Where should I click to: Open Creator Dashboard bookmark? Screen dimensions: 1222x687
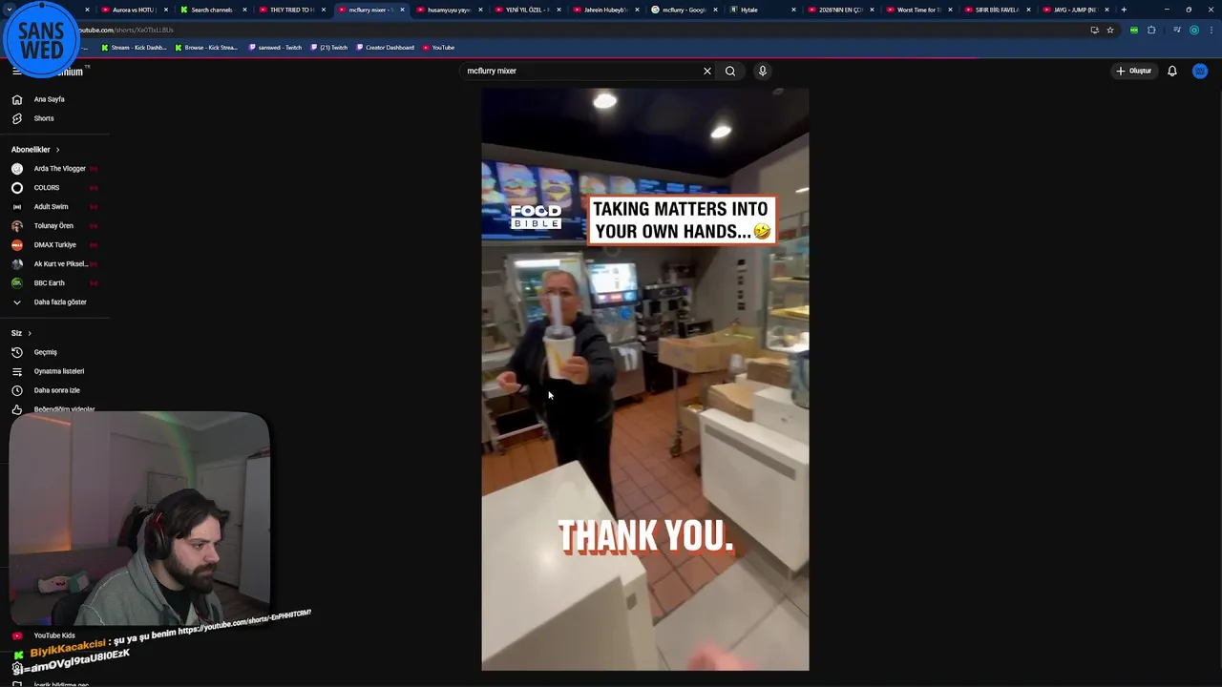tap(385, 48)
